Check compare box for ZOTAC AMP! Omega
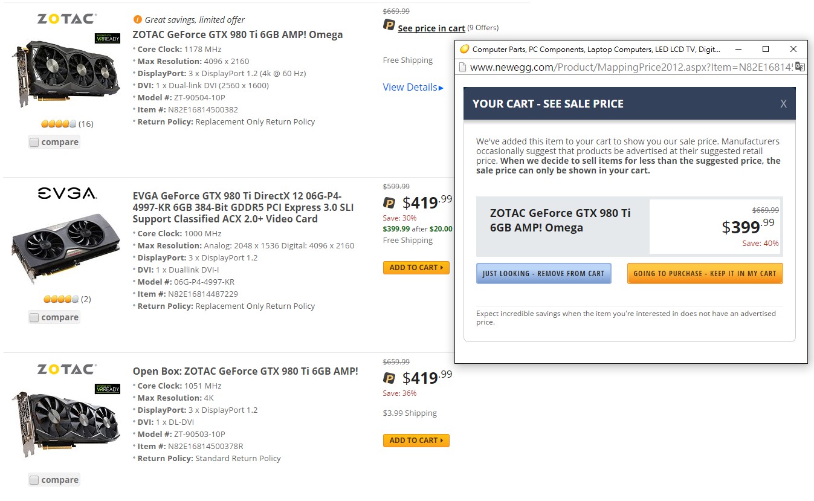 click(34, 142)
